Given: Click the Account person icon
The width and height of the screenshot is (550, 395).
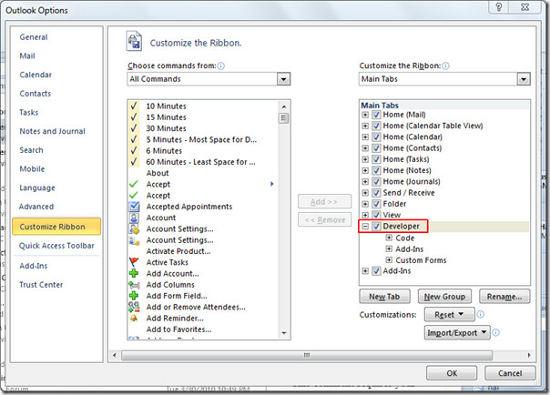Looking at the screenshot, I should 134,218.
